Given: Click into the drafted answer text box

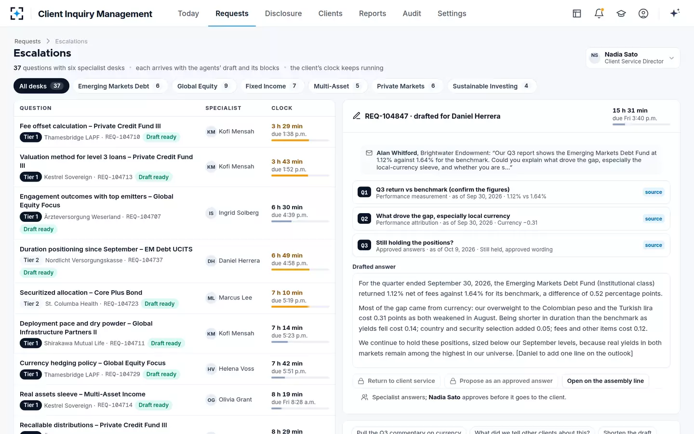Looking at the screenshot, I should [511, 321].
